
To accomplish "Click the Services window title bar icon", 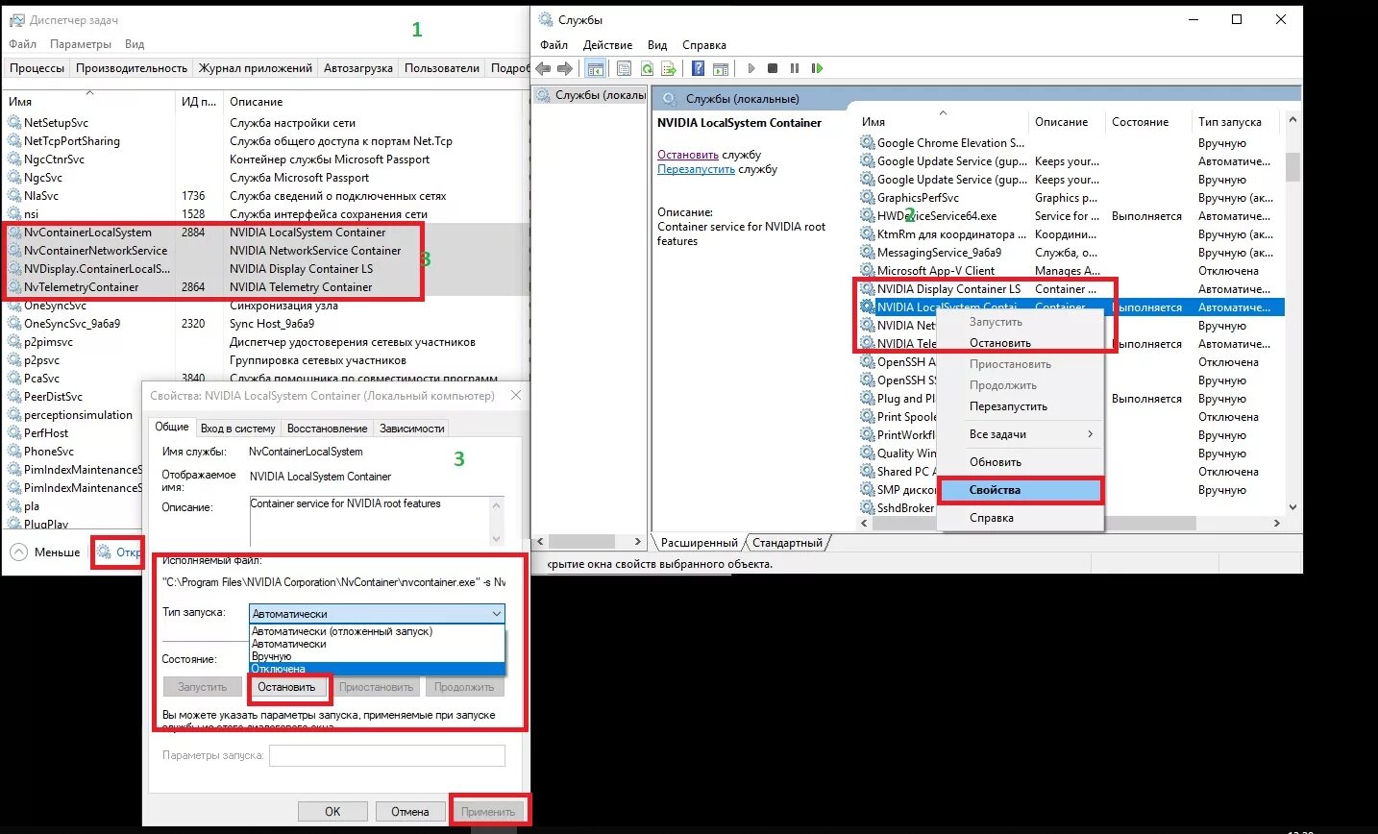I will point(546,19).
